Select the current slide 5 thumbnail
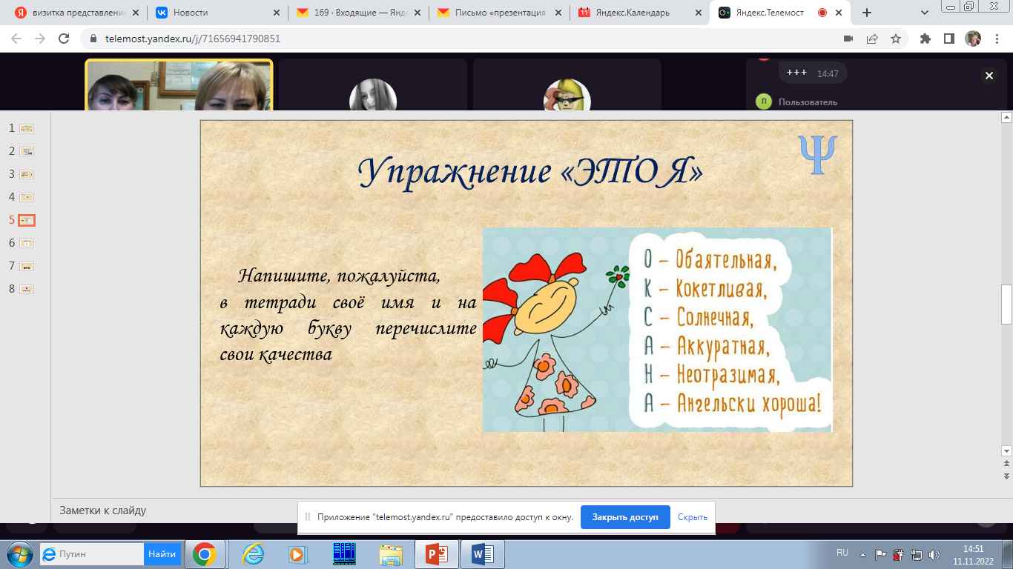The image size is (1013, 569). (x=27, y=220)
